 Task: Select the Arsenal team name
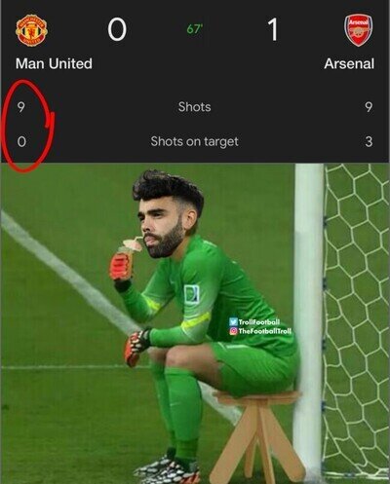(x=349, y=63)
